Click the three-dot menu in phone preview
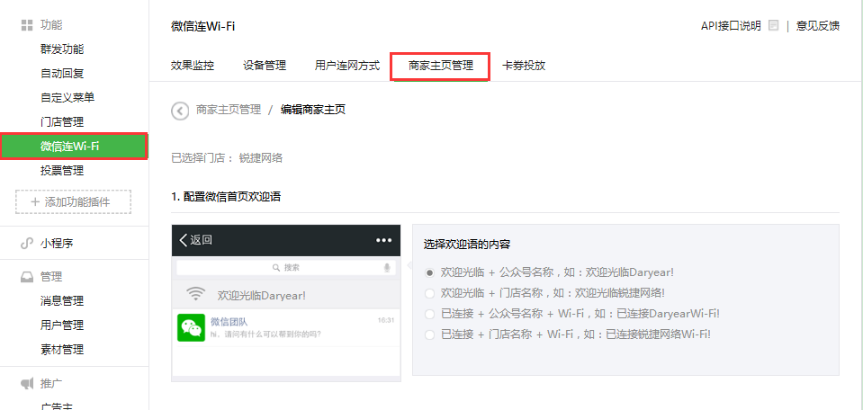863x410 pixels. click(x=384, y=240)
